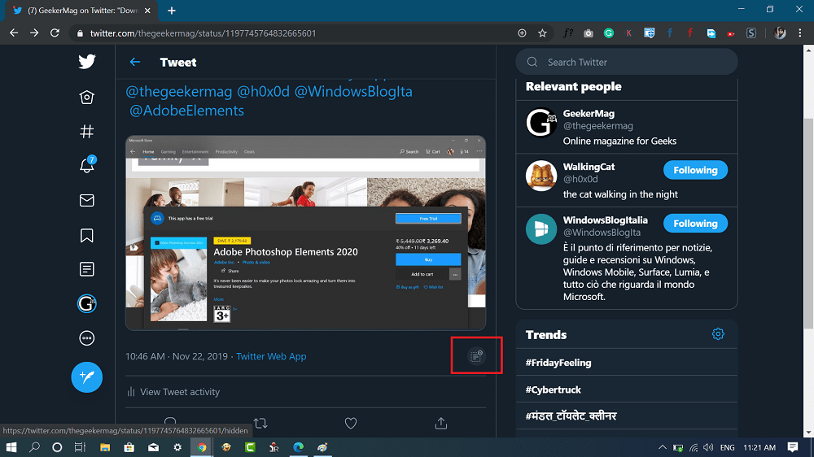Open View Tweet activity
The height and width of the screenshot is (457, 814).
point(173,392)
